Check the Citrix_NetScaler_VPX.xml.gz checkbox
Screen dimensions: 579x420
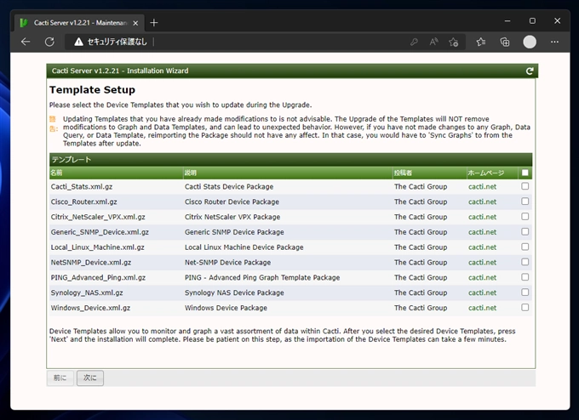pyautogui.click(x=525, y=217)
